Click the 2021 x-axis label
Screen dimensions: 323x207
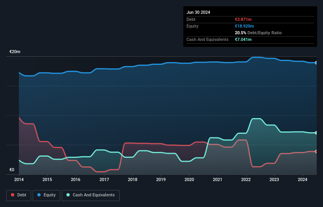pyautogui.click(x=218, y=179)
